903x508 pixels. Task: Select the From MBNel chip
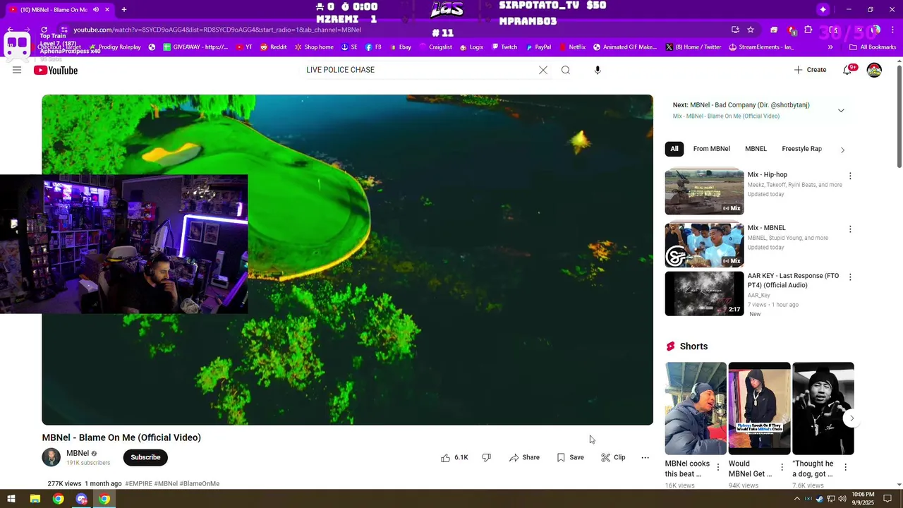711,149
